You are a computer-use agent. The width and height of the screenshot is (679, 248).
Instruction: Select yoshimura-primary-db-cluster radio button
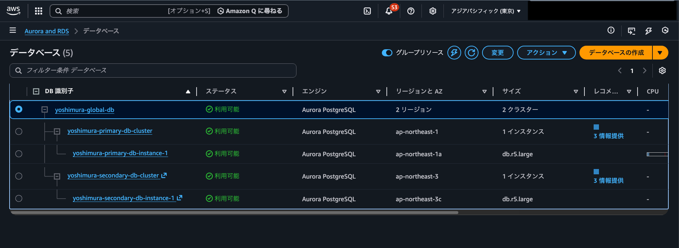(19, 131)
